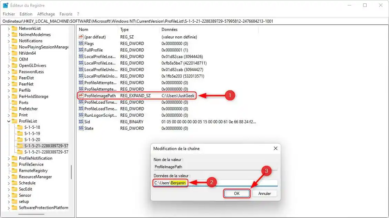Click the Schedule folder icon
Image resolution: width=389 pixels, height=218 pixels.
coord(14,183)
